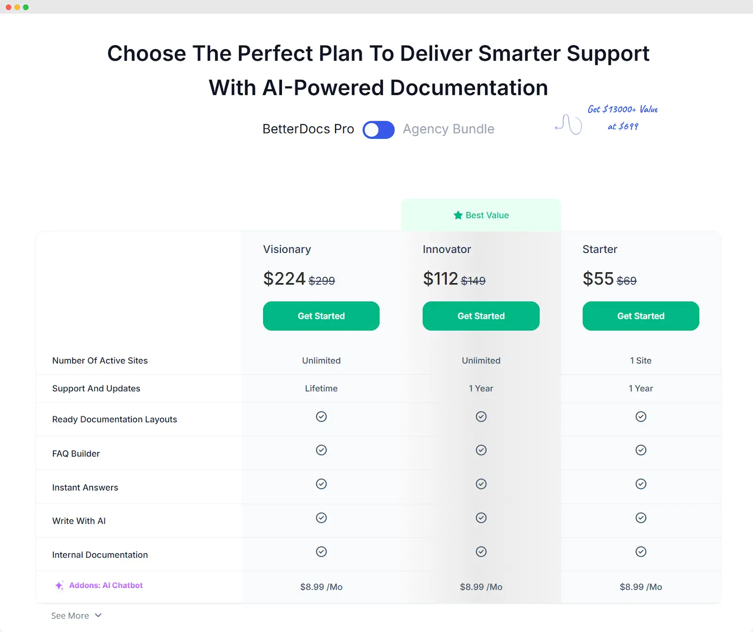This screenshot has height=632, width=753.
Task: Click Innovator's Instant Answers checkmark icon
Action: click(481, 484)
